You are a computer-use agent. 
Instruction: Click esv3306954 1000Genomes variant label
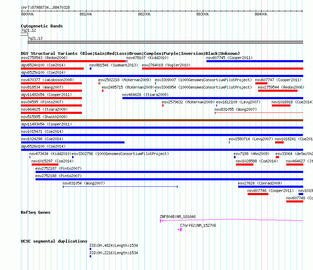pyautogui.click(x=203, y=88)
